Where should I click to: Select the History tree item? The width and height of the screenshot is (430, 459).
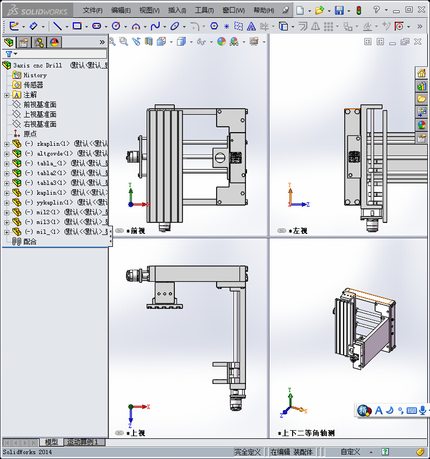click(35, 75)
